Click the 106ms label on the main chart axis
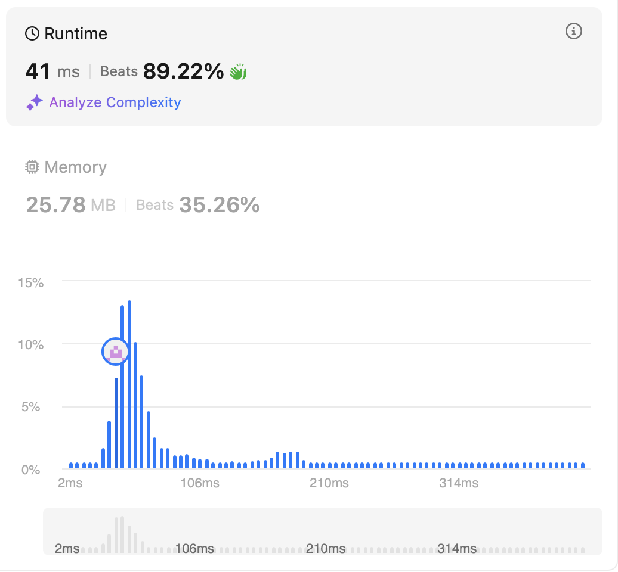 200,483
